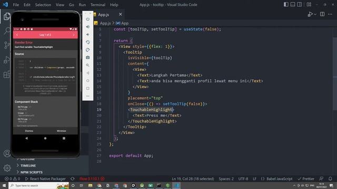Click Flow version status bar item

(92, 178)
